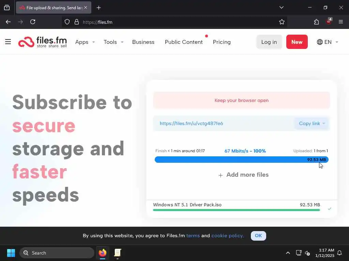Click the Uploaded: 1 from 1 text

[x=310, y=151]
